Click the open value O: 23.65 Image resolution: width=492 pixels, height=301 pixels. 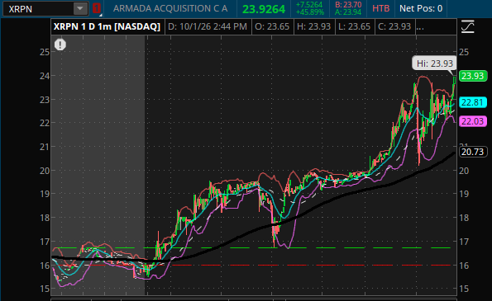point(272,26)
